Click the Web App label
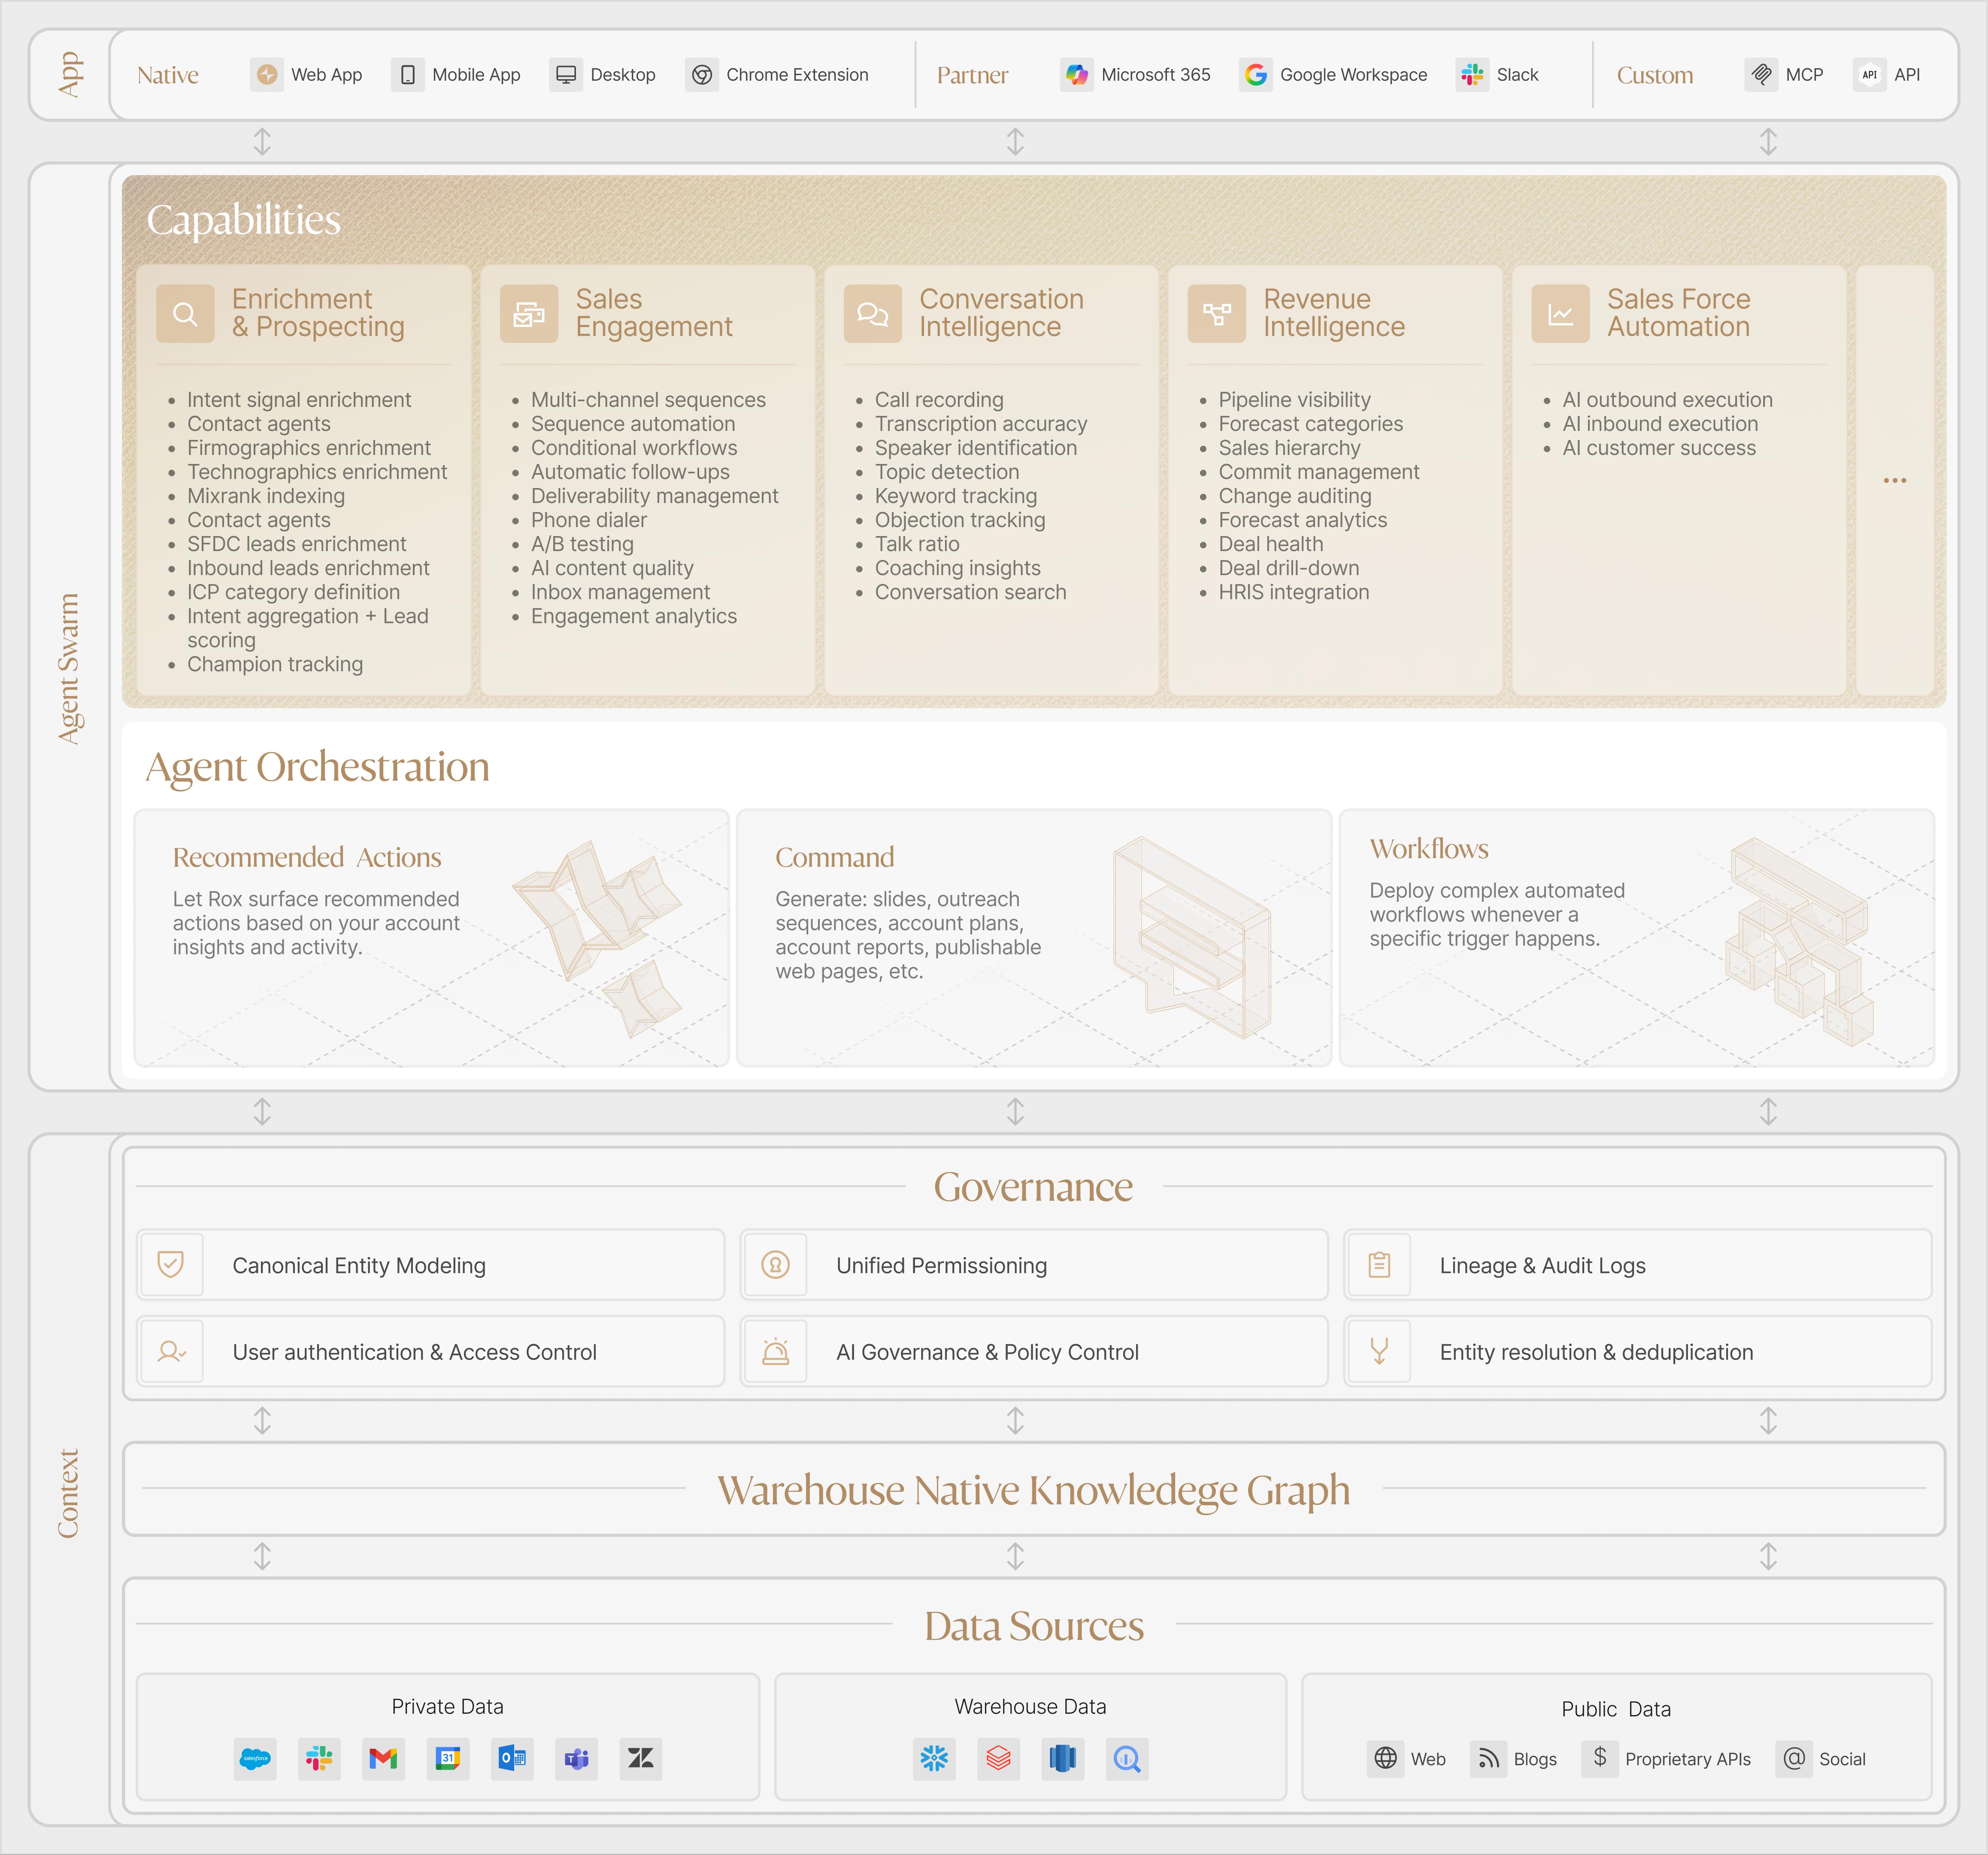Screen dimensions: 1988x1855 pyautogui.click(x=326, y=75)
